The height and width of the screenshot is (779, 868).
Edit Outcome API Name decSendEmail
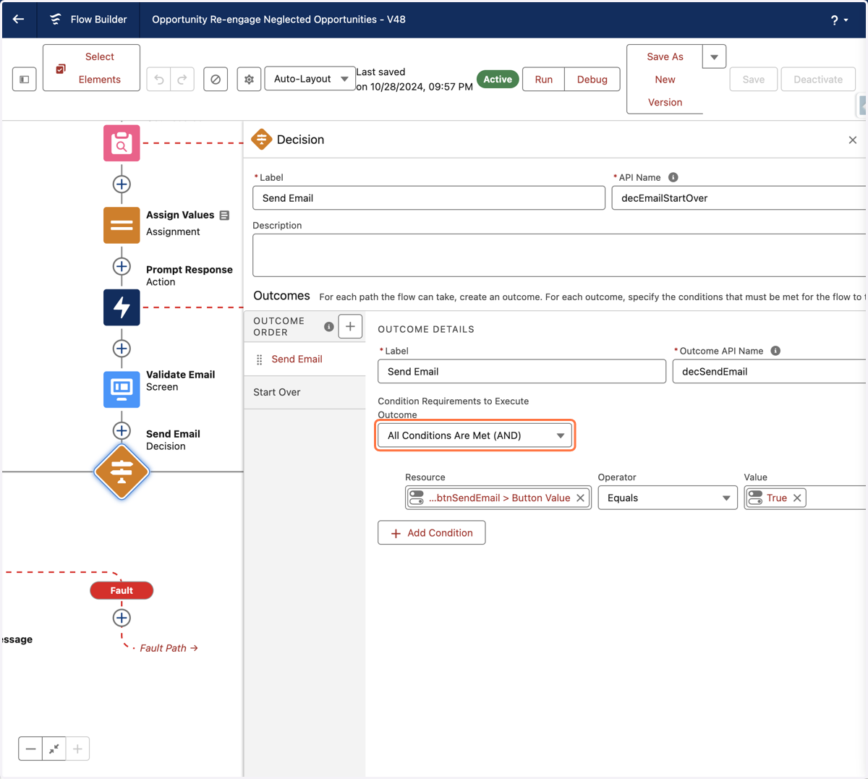click(770, 372)
